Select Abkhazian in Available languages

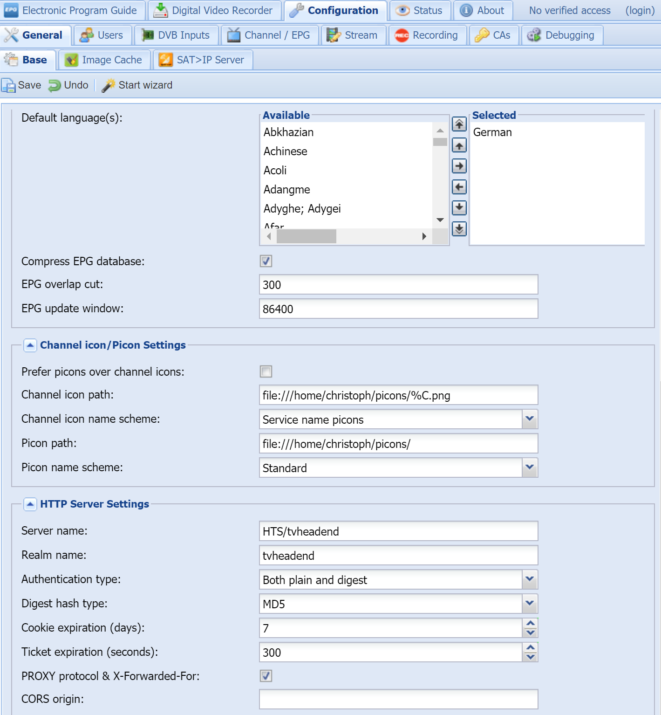(346, 132)
